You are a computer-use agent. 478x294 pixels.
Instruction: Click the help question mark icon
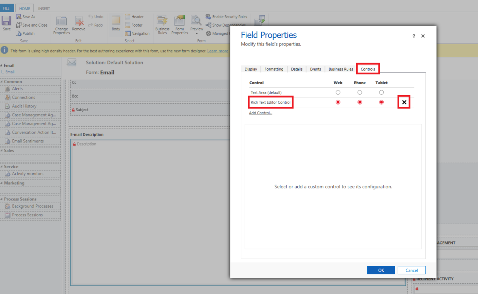click(x=413, y=36)
